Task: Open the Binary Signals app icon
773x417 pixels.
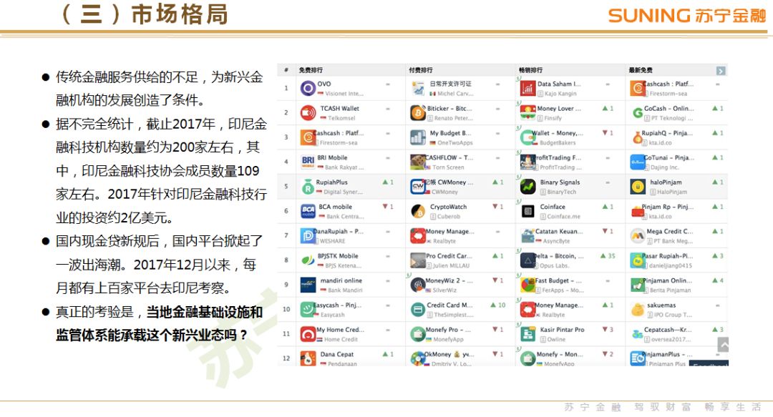Action: [x=528, y=187]
